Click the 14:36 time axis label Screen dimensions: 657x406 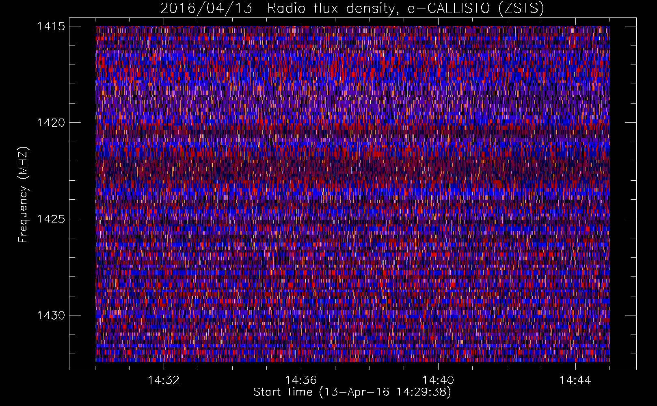pyautogui.click(x=301, y=380)
